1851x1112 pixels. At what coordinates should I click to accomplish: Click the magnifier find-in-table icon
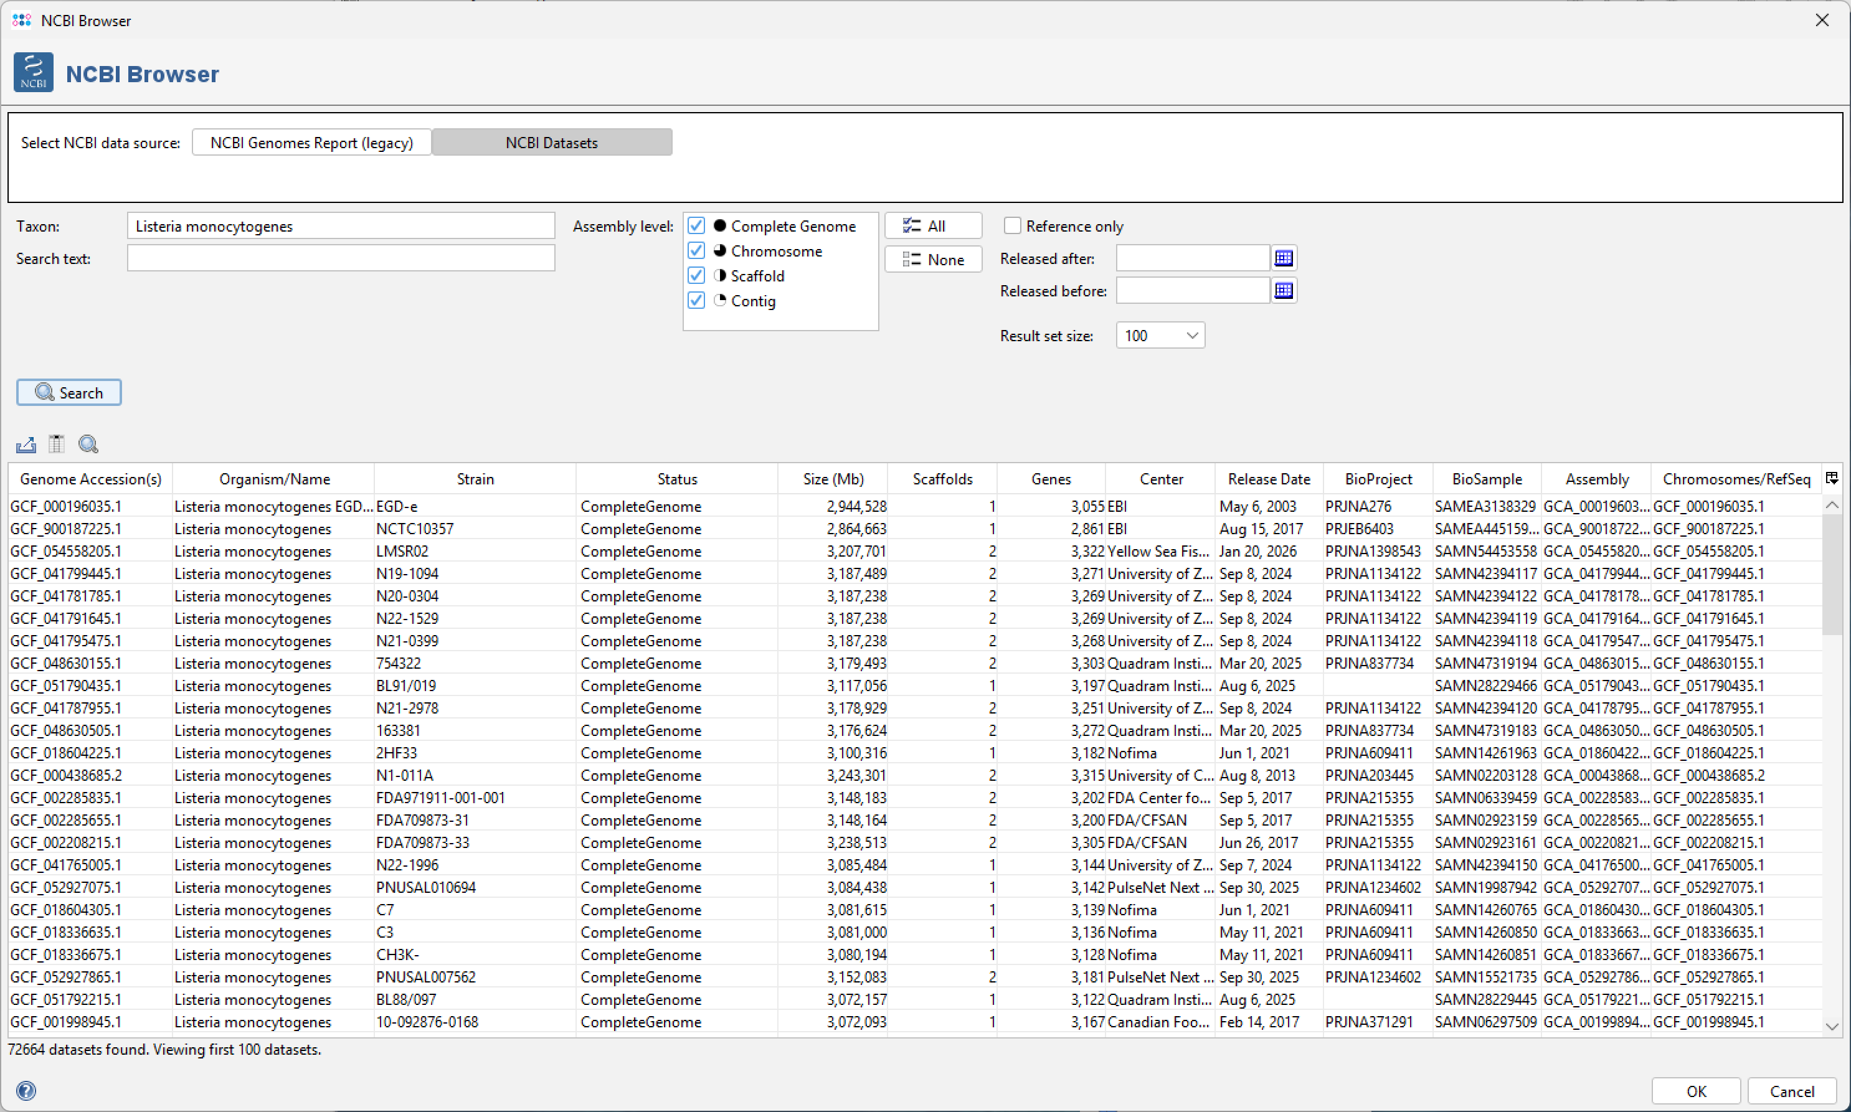[x=88, y=445]
